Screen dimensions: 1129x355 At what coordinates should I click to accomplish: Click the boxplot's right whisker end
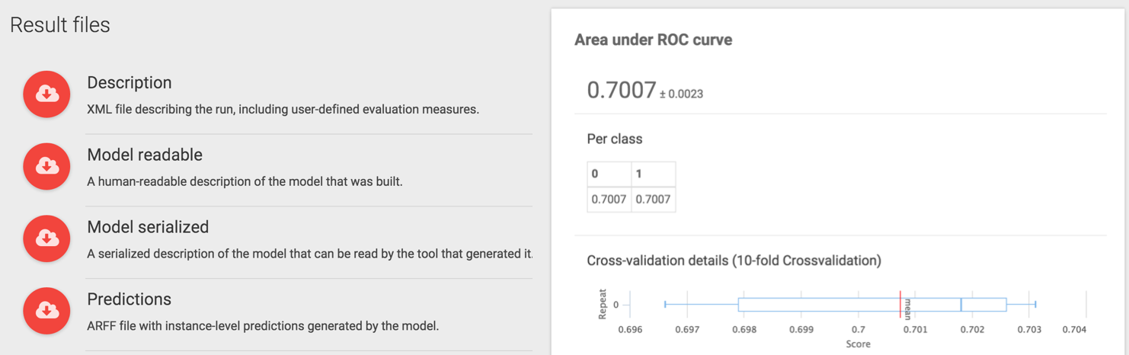click(x=1035, y=305)
